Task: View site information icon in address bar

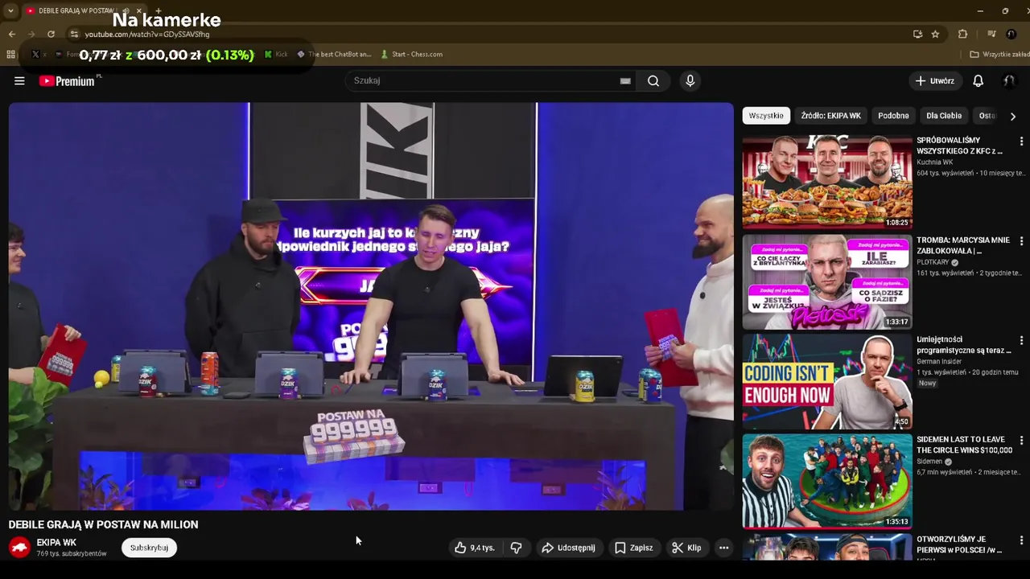Action: click(x=74, y=34)
